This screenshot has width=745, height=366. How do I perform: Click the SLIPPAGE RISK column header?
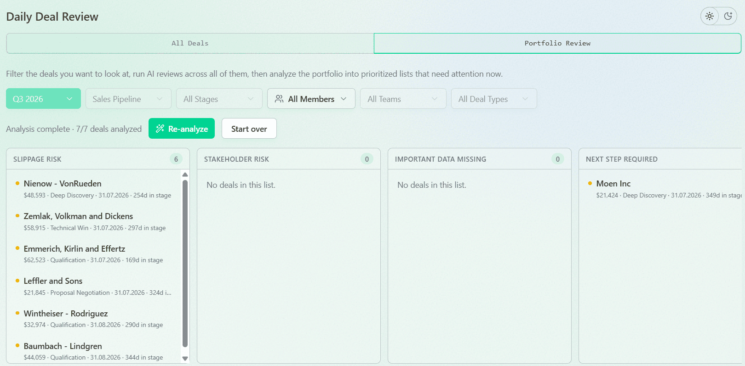tap(37, 159)
